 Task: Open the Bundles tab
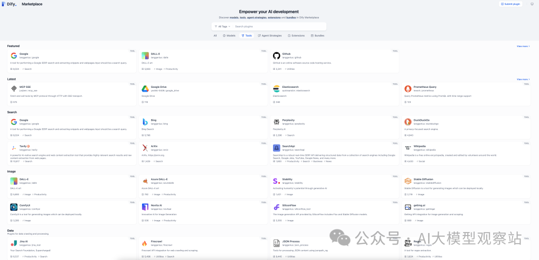click(x=317, y=35)
